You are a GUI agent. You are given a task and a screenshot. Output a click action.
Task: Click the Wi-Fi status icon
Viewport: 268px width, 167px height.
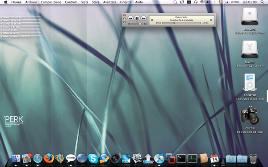click(x=202, y=2)
